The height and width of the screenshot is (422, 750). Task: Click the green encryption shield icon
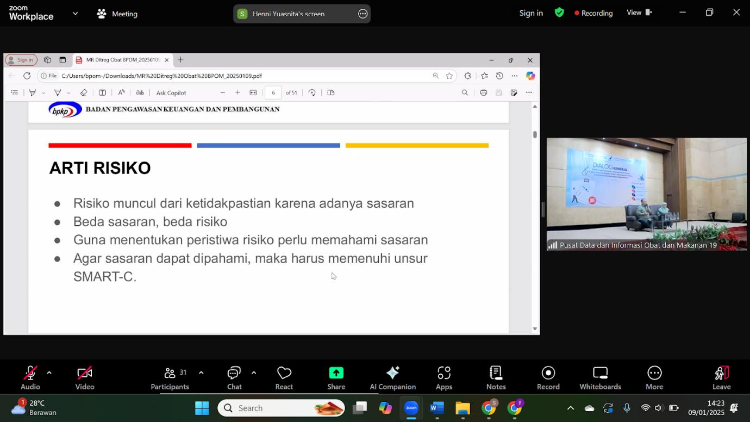(559, 13)
